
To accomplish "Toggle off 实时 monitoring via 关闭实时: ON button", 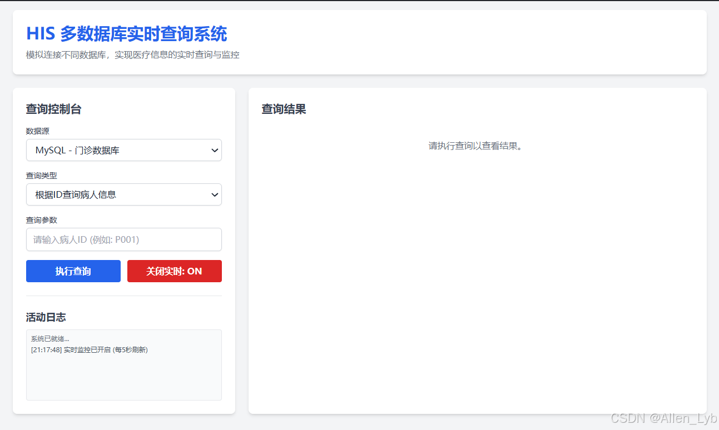I will tap(174, 271).
